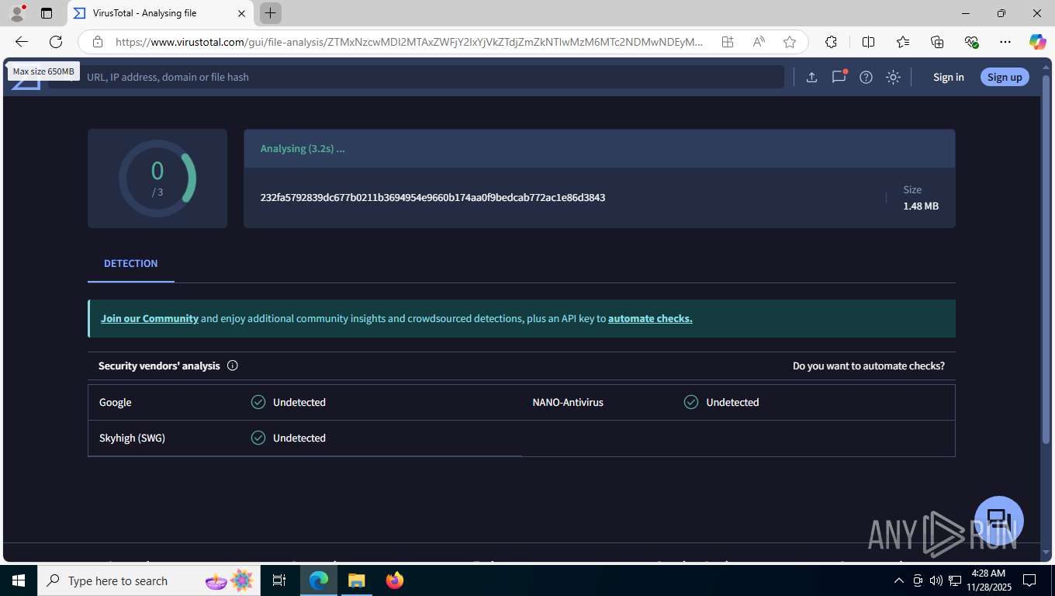The height and width of the screenshot is (596, 1055).
Task: Open Microsoft Edge from the taskbar
Action: (319, 580)
